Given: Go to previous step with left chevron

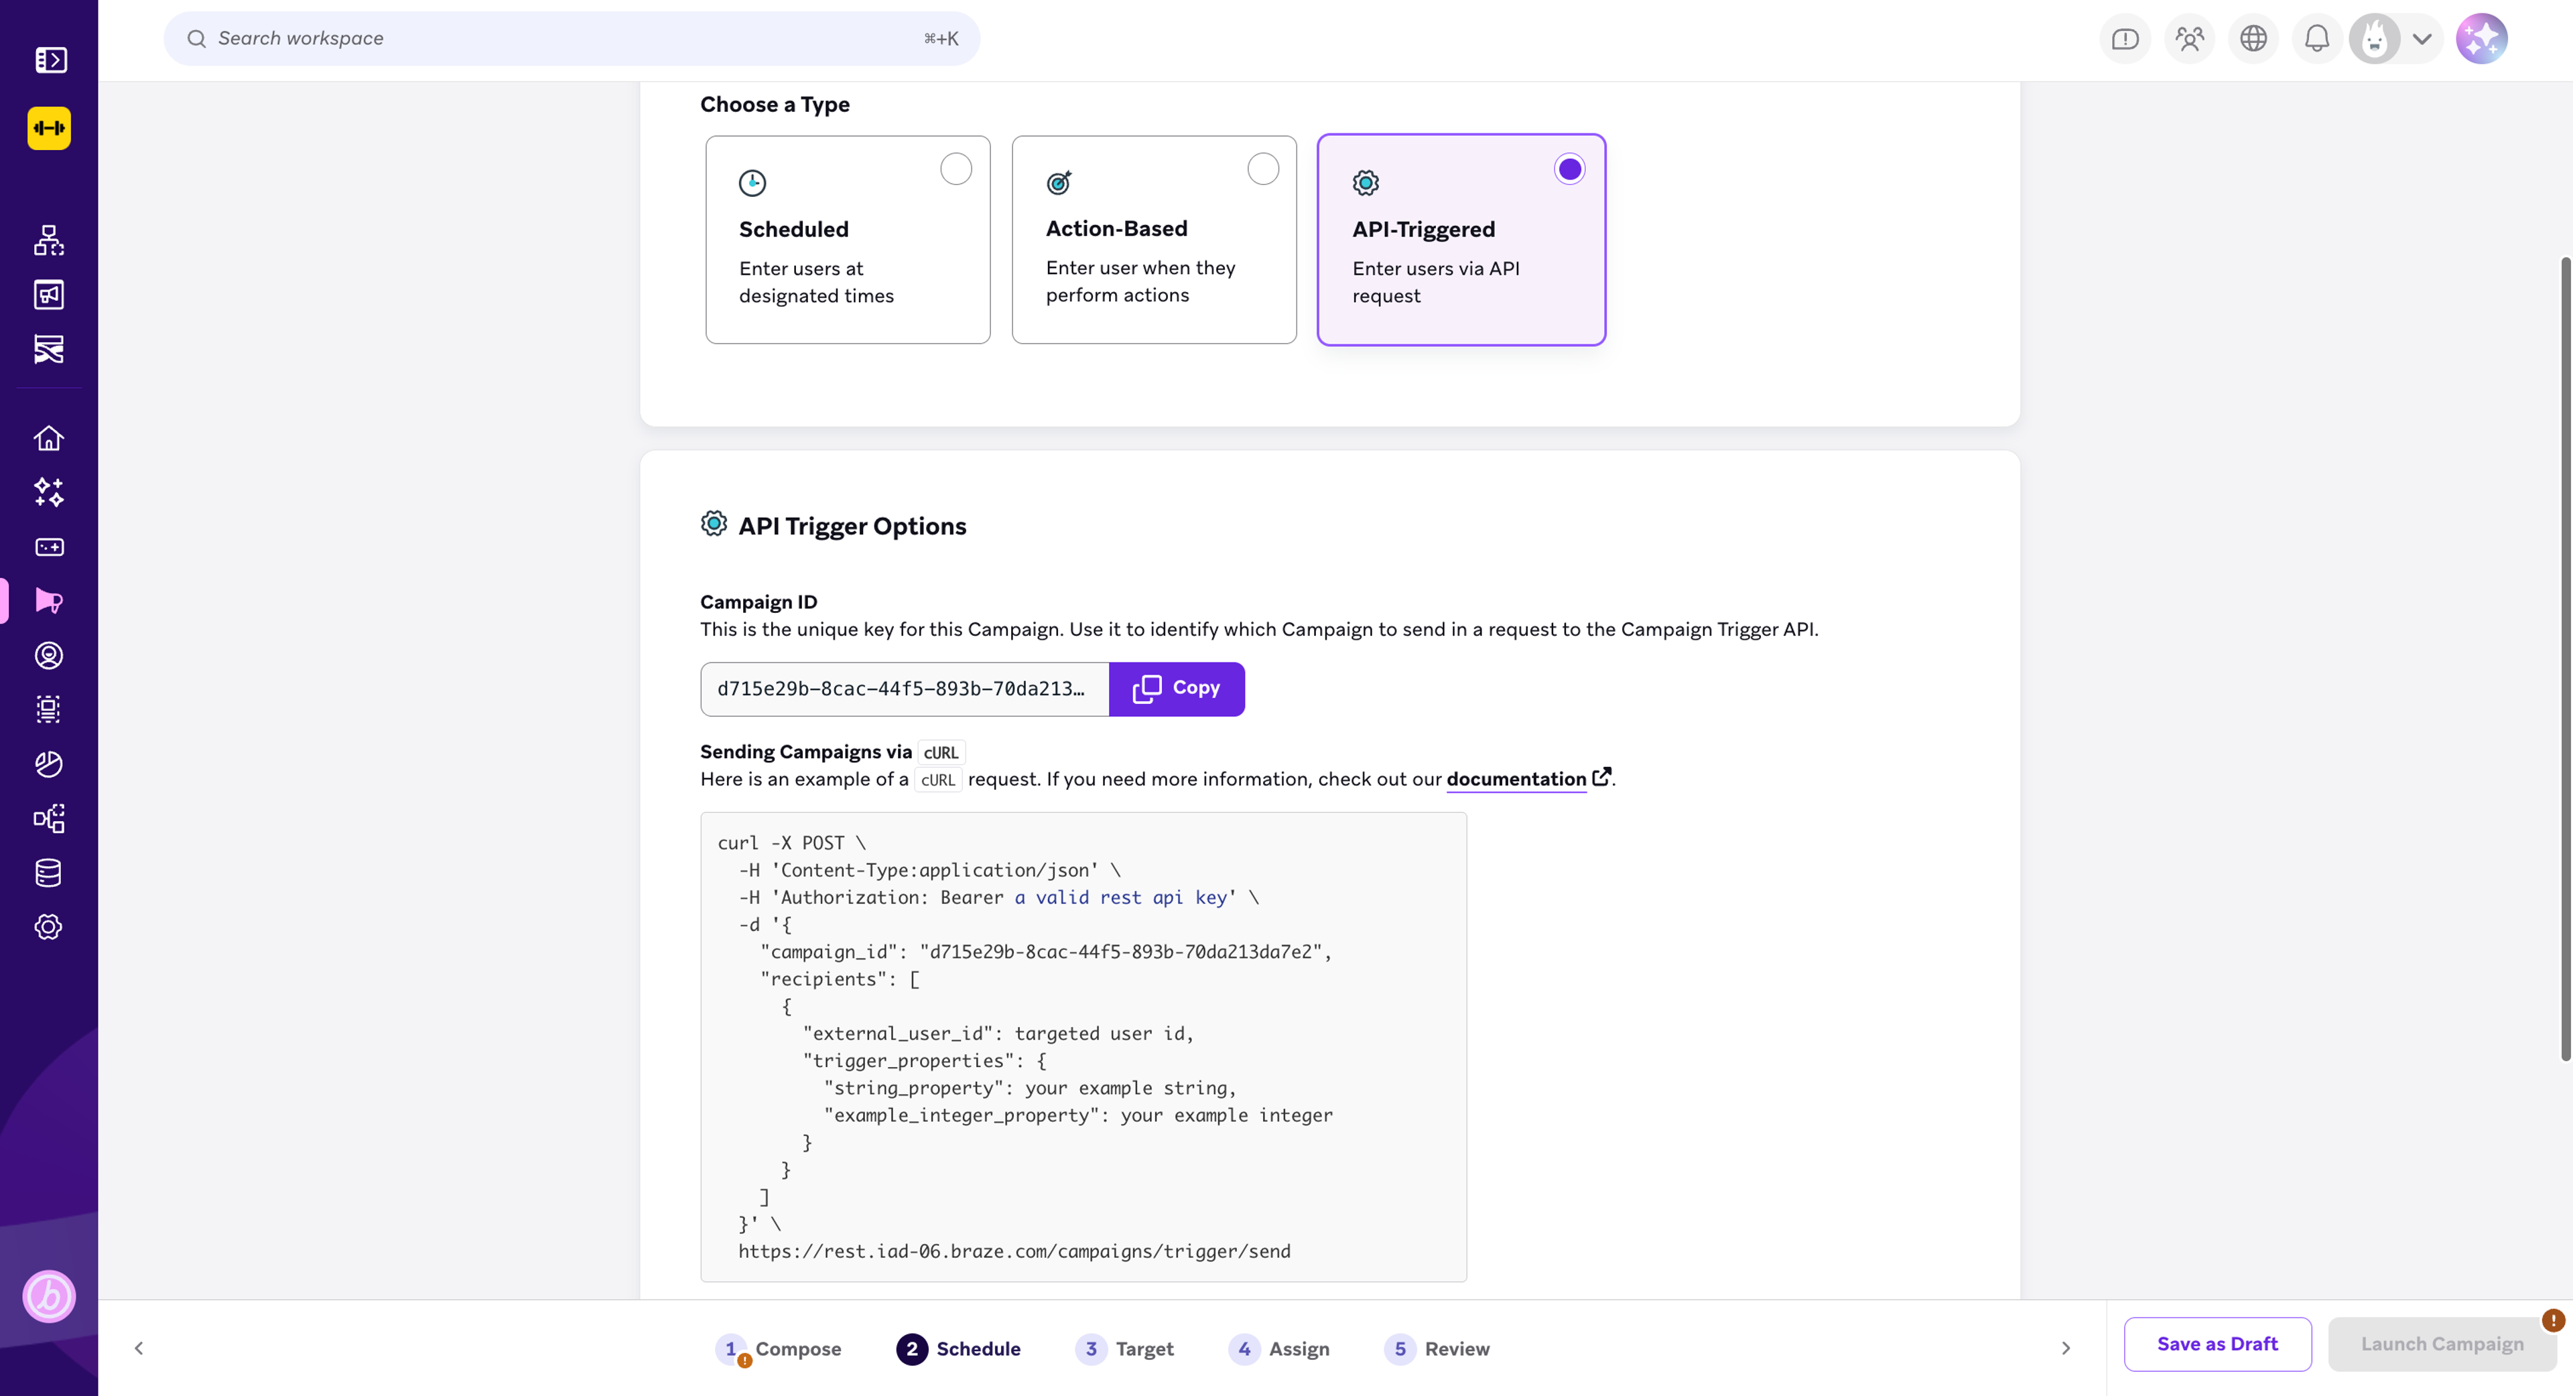Looking at the screenshot, I should point(139,1348).
